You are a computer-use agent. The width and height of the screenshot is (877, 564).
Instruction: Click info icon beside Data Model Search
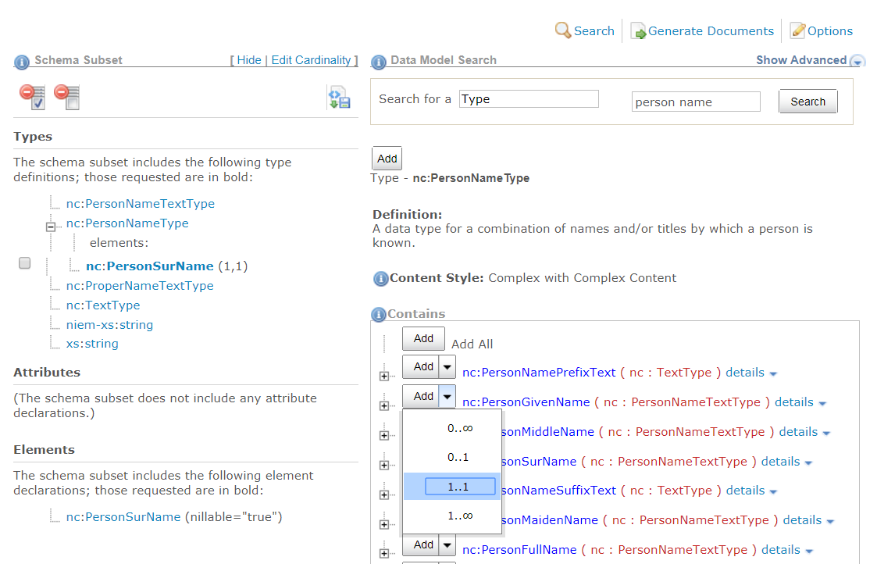(379, 61)
